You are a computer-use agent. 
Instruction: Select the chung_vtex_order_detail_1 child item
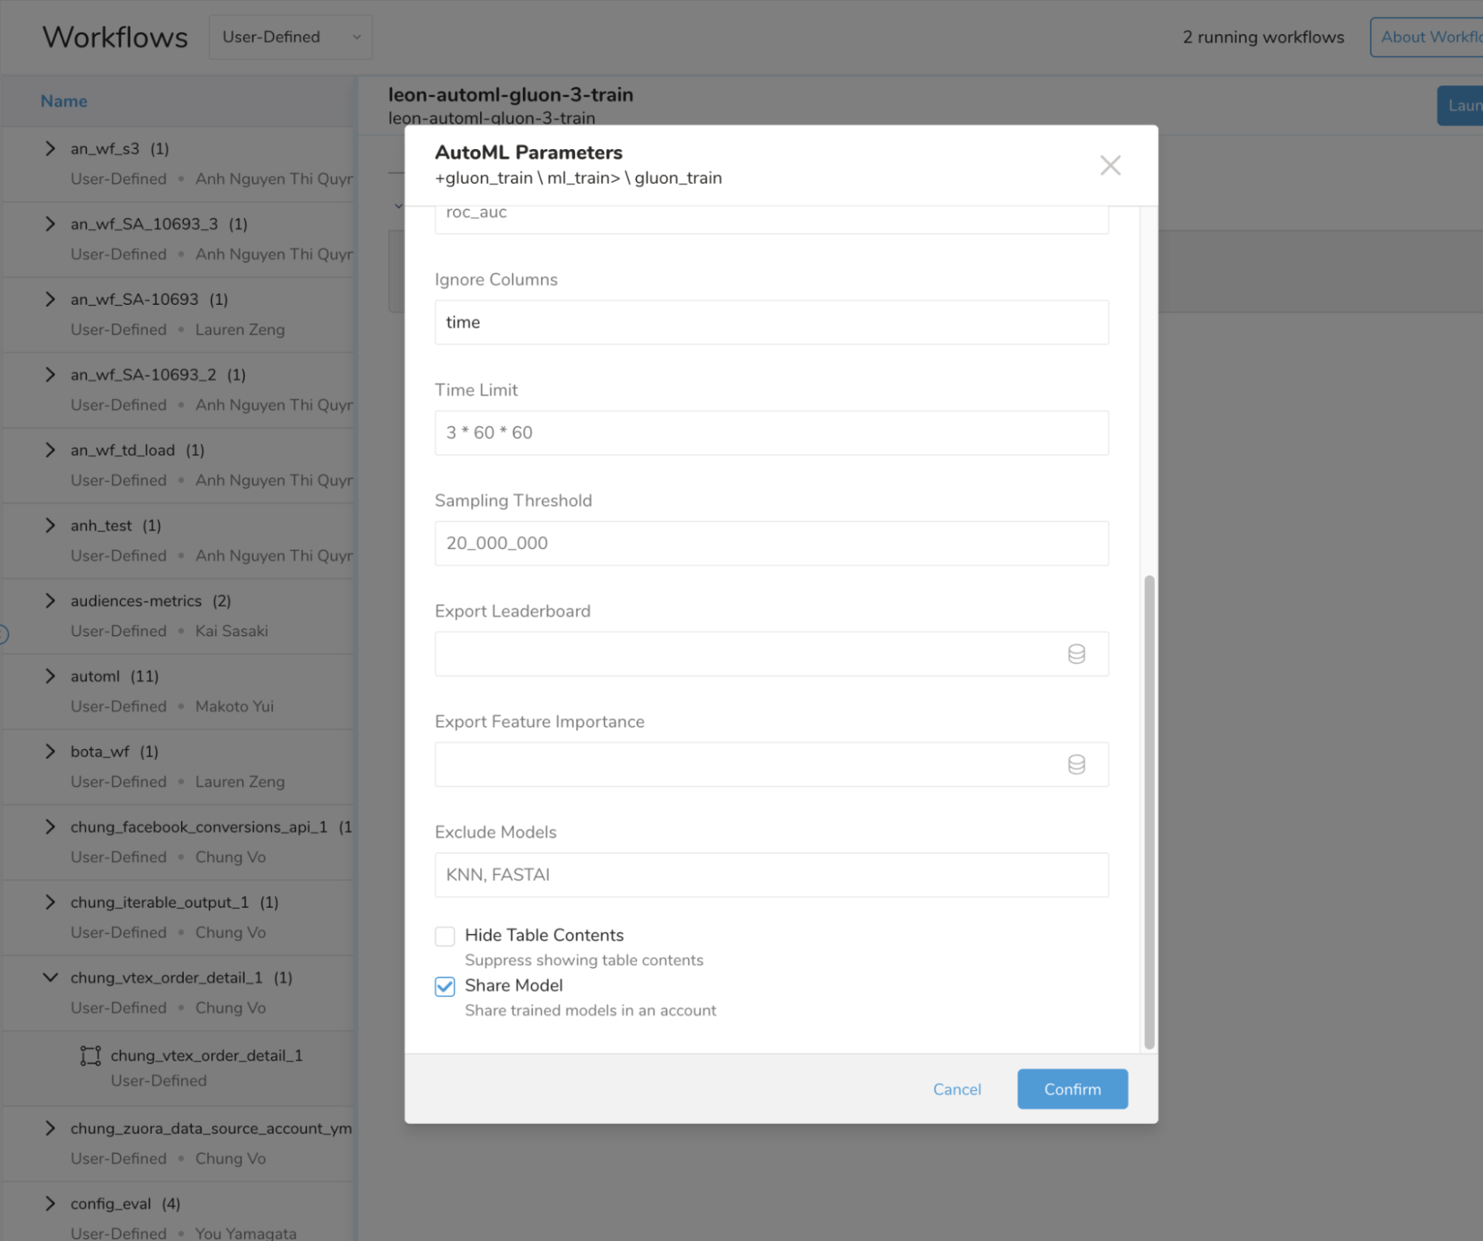(x=206, y=1055)
